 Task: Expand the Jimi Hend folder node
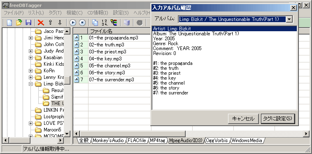[x=30, y=38]
